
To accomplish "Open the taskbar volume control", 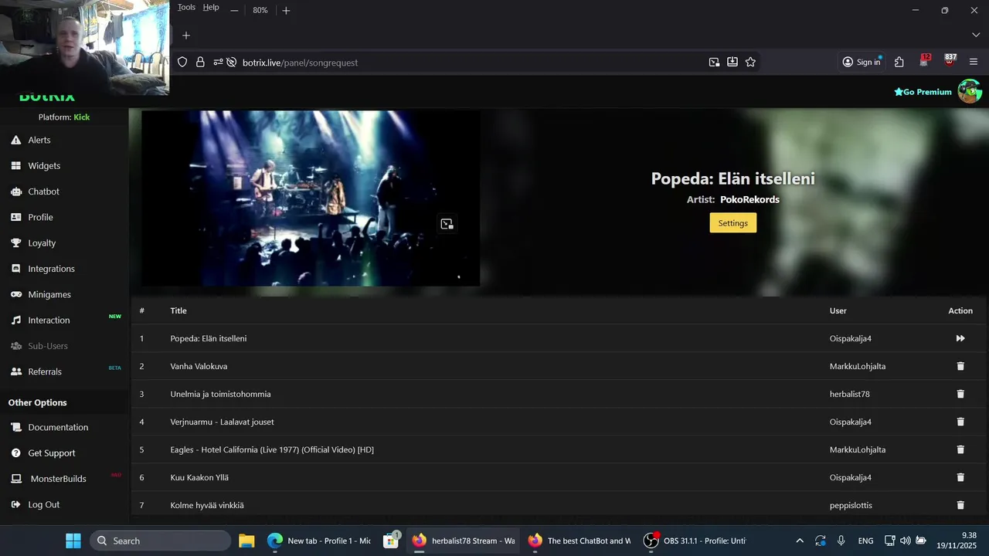I will (x=906, y=541).
